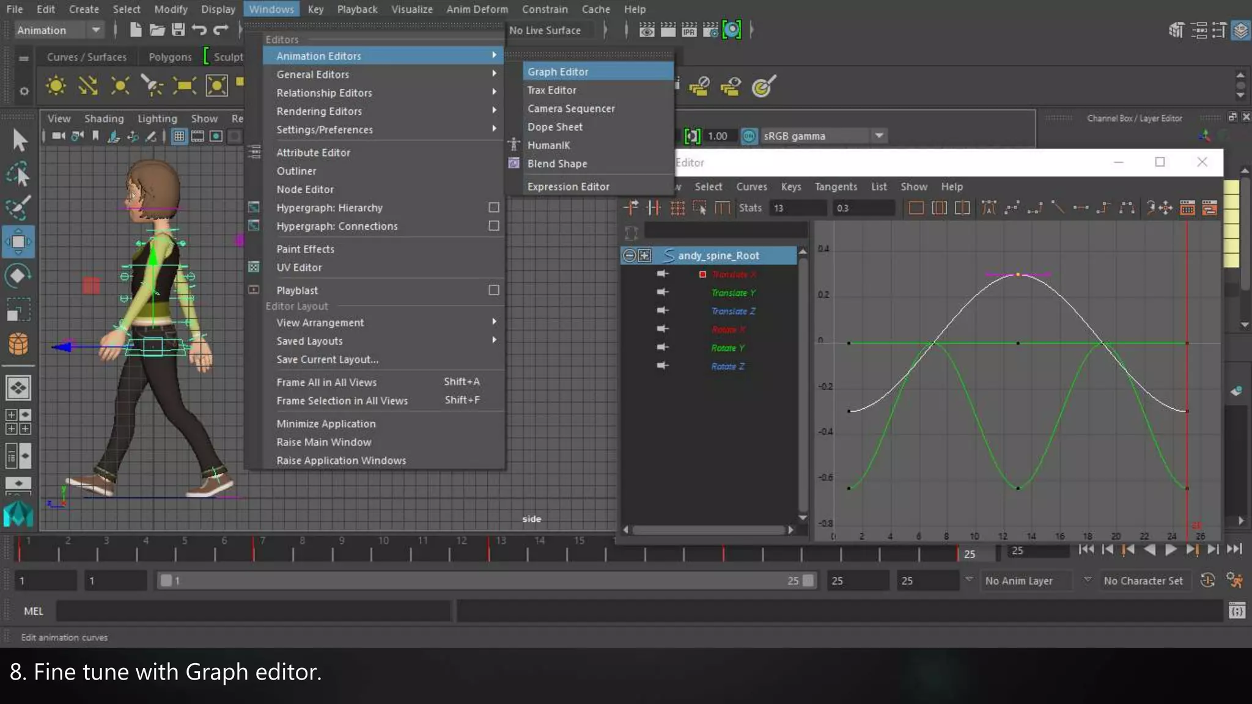Click the Undo arrow icon
Screen dimensions: 1252x704
(199, 29)
